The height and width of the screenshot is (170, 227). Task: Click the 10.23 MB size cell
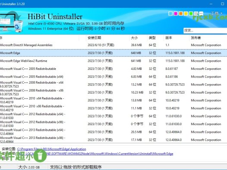(137, 92)
